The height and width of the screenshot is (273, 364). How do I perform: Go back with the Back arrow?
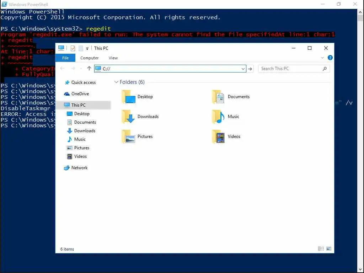click(62, 69)
